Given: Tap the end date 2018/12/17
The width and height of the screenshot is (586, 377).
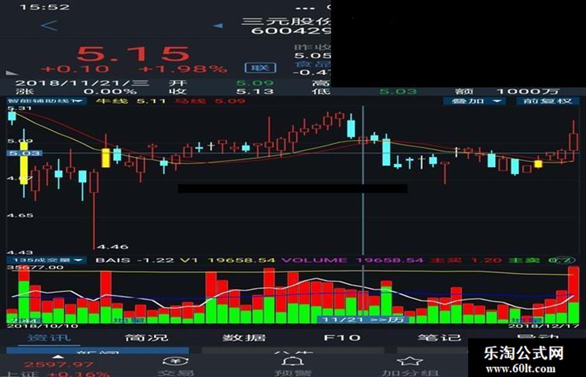Looking at the screenshot, I should point(543,326).
